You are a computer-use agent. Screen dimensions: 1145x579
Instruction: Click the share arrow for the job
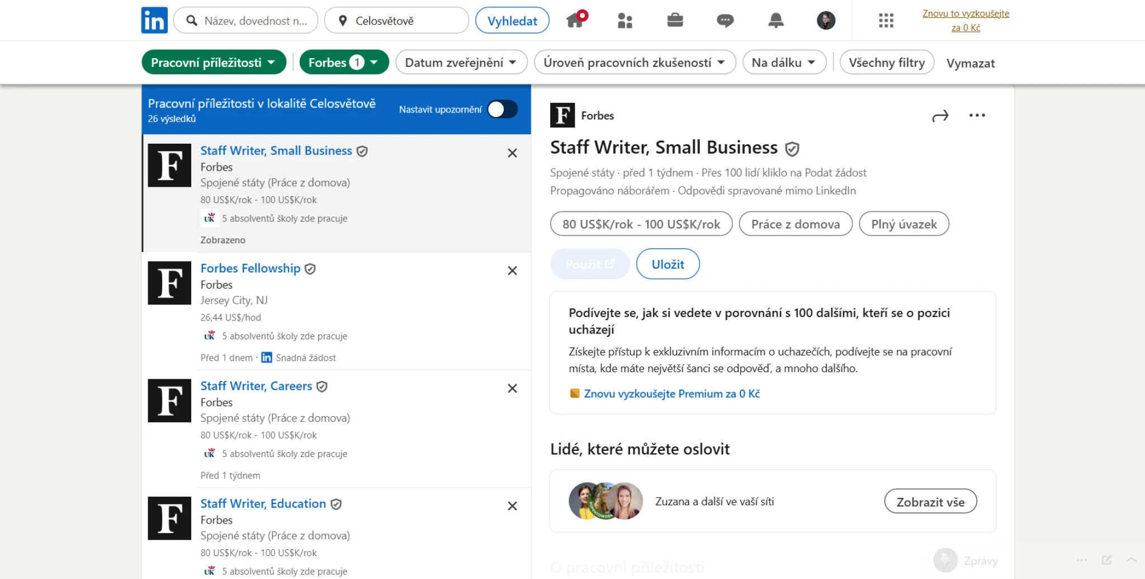[x=940, y=116]
